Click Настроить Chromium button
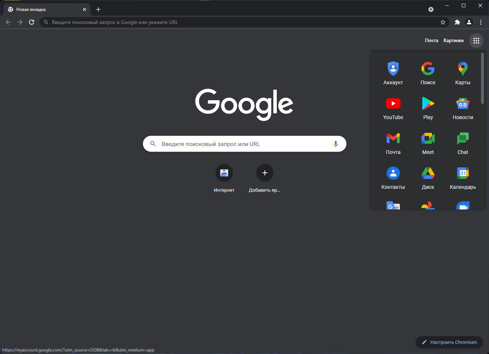The image size is (489, 354). point(449,342)
